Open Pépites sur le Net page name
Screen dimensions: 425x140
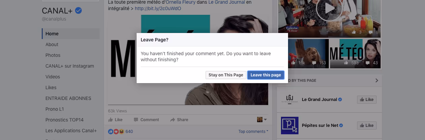[x=320, y=126]
